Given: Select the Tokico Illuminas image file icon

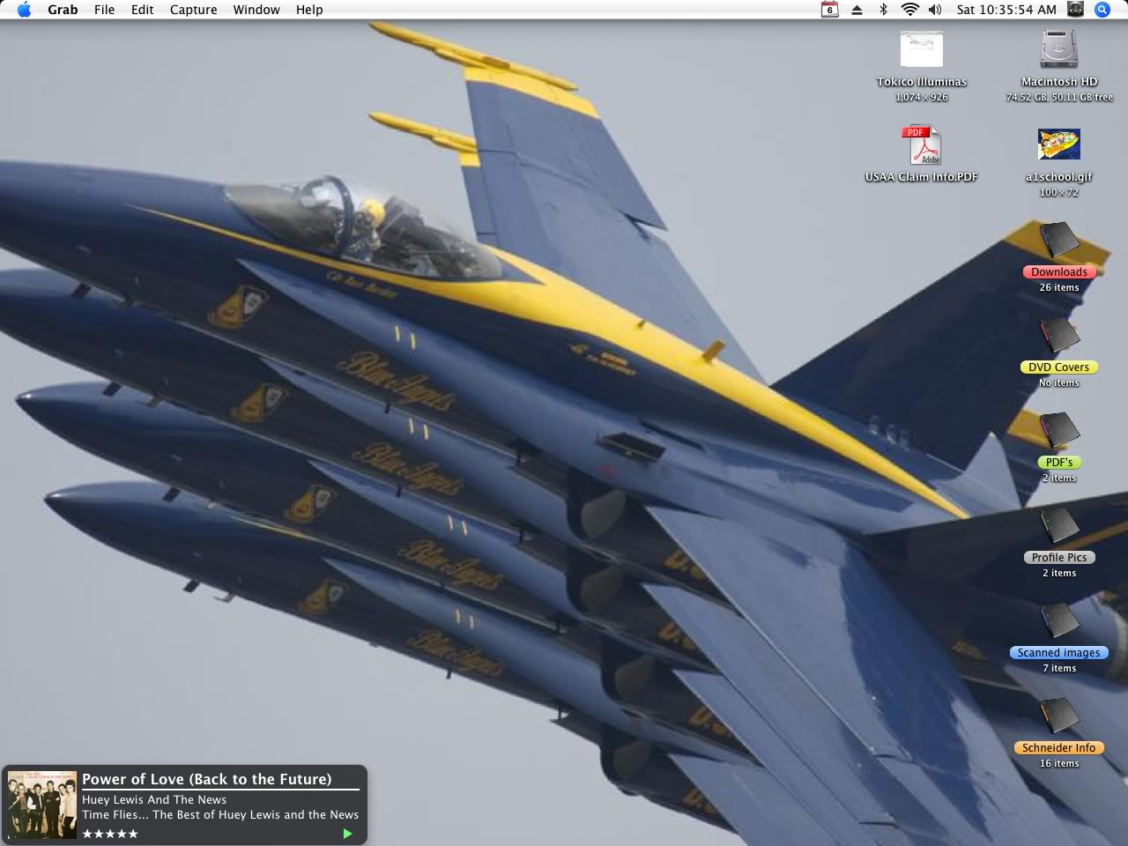Looking at the screenshot, I should click(x=922, y=49).
